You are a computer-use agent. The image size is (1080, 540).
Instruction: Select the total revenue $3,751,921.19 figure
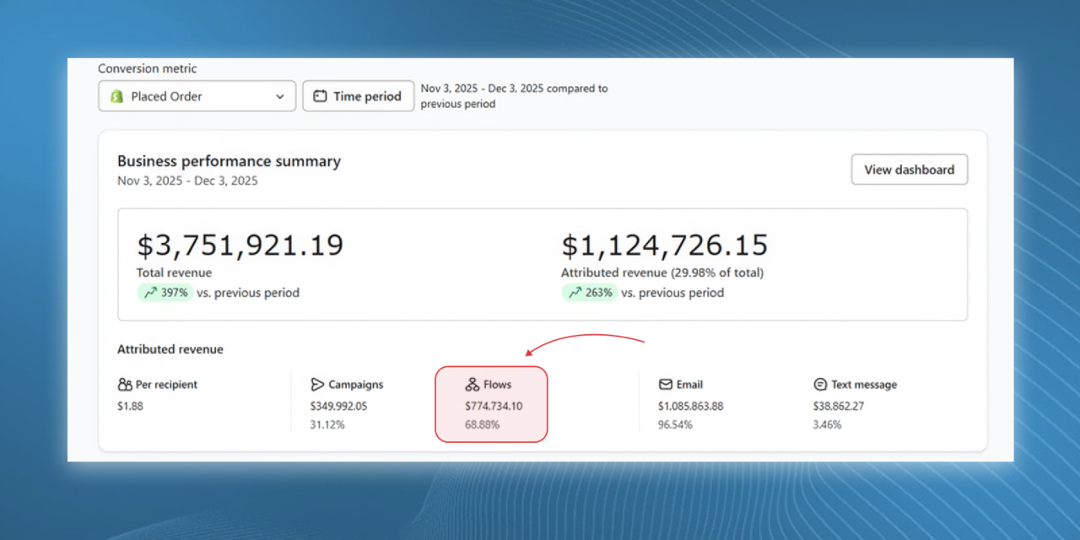[x=240, y=245]
